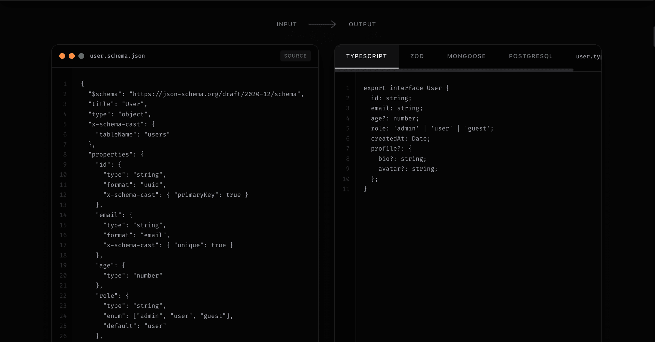
Task: Click the "role": { line
Action: pyautogui.click(x=112, y=296)
